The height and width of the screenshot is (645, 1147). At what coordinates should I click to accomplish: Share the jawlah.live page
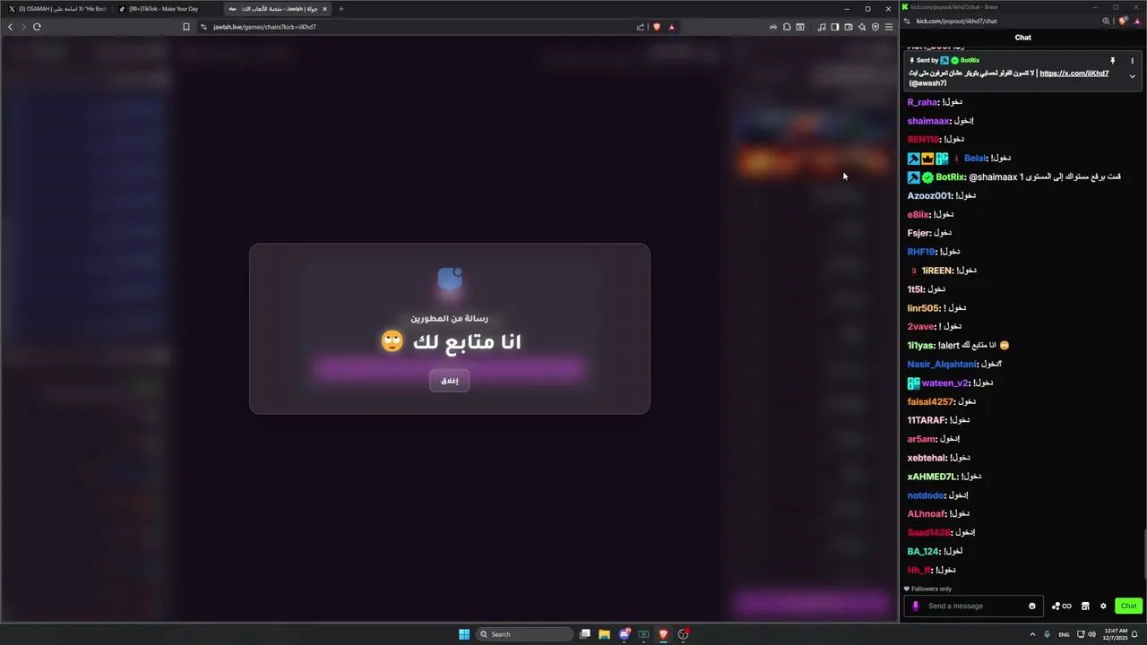pos(640,27)
